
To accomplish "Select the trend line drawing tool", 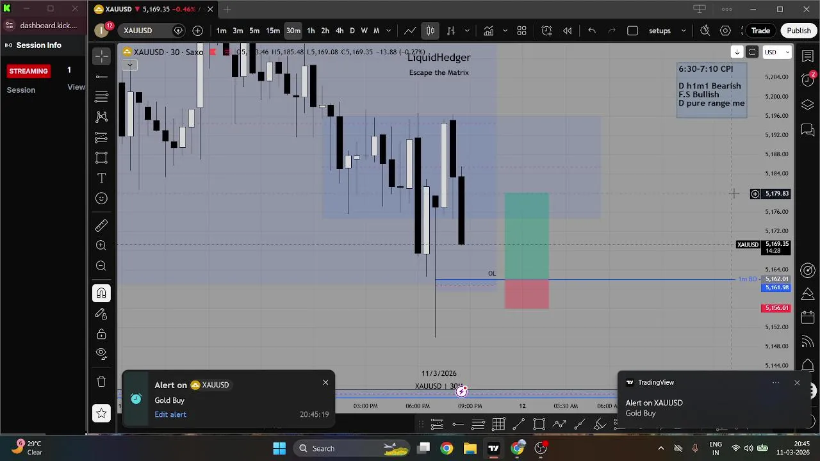I will coord(101,77).
